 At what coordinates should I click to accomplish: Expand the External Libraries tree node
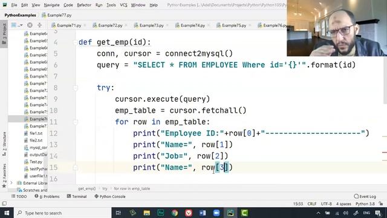point(11,183)
